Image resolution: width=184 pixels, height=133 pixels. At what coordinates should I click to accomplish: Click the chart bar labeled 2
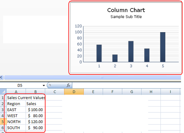click(x=115, y=58)
